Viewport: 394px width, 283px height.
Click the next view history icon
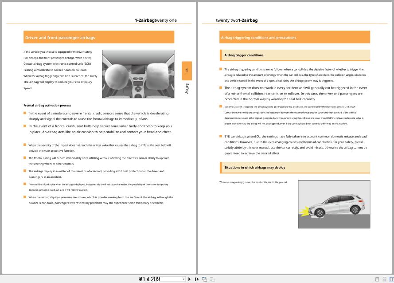pyautogui.click(x=212, y=279)
